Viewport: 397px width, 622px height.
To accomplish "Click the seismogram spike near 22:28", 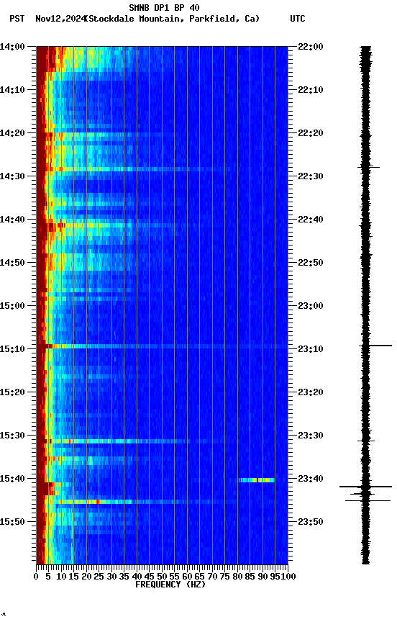I will point(368,167).
